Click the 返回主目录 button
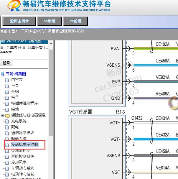The image size is (178, 179). click(x=19, y=21)
